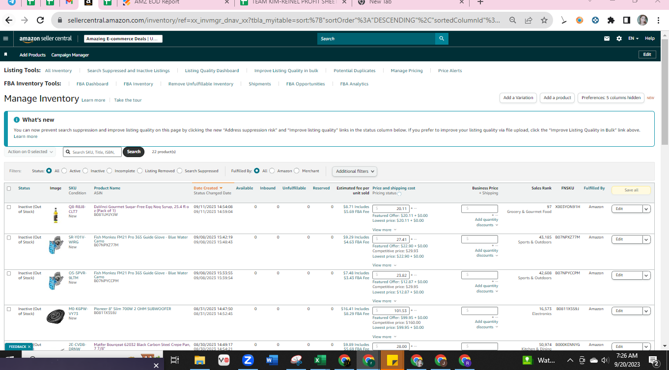This screenshot has height=370, width=669.
Task: Open Word from the taskbar
Action: click(x=272, y=361)
